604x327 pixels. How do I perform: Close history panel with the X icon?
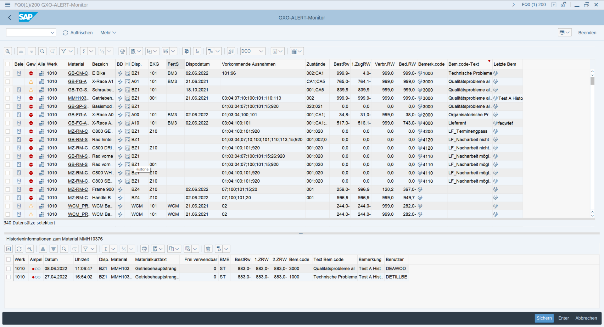[x=8, y=249]
